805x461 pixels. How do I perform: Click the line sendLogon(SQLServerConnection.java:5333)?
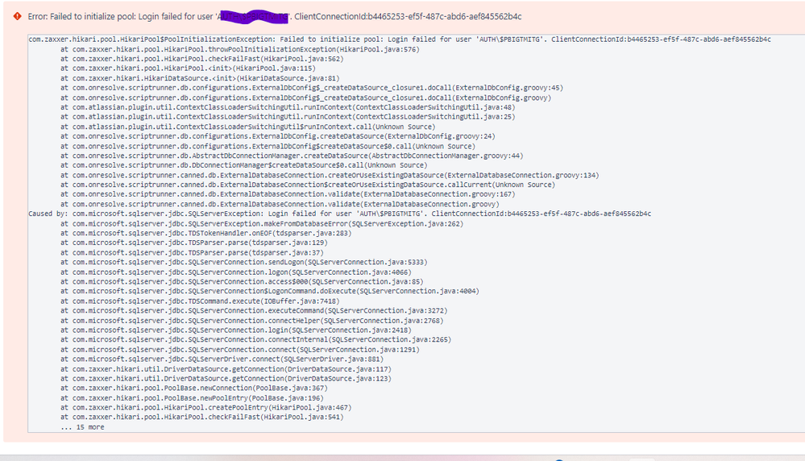tap(244, 262)
